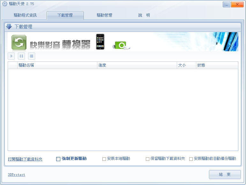
Task: Switch to the 驅動程式資訊 tab
Action: pos(25,15)
